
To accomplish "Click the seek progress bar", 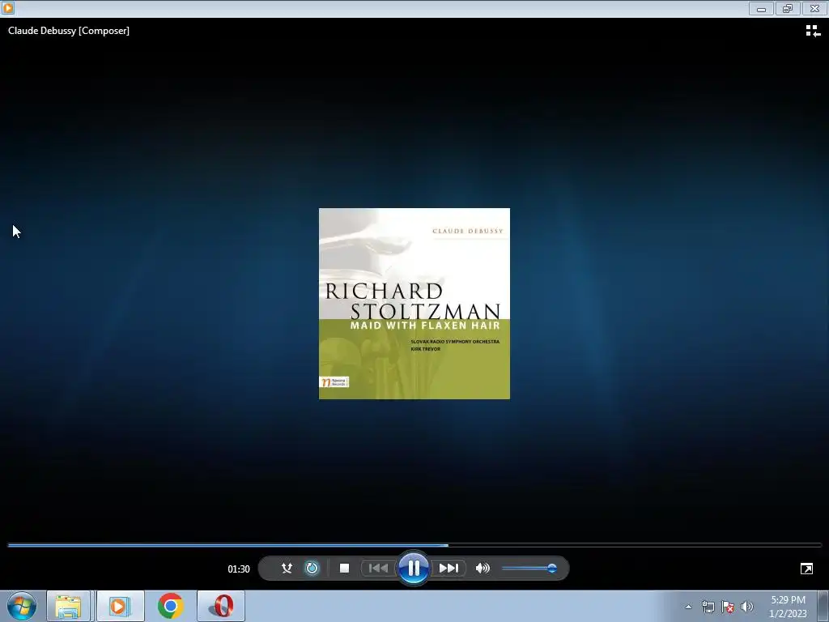I will [414, 545].
